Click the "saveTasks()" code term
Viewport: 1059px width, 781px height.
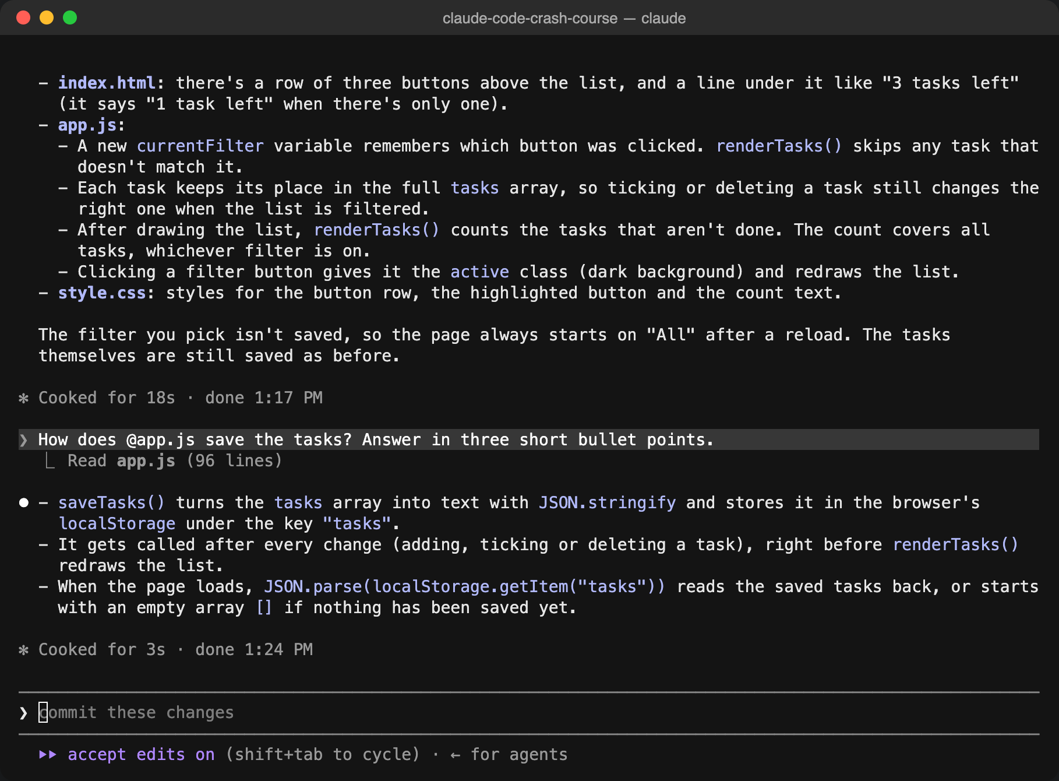click(111, 502)
